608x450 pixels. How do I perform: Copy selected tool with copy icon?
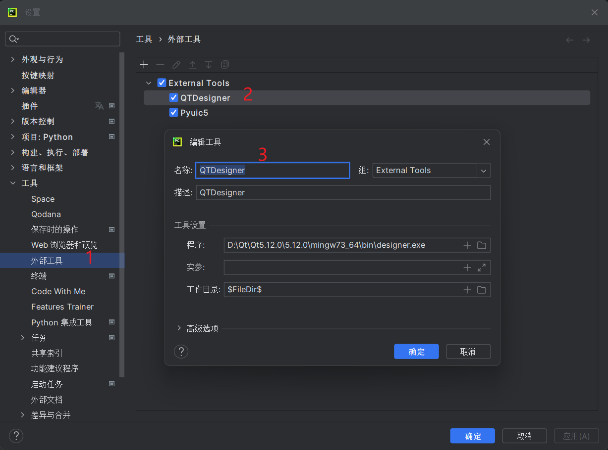(x=225, y=65)
